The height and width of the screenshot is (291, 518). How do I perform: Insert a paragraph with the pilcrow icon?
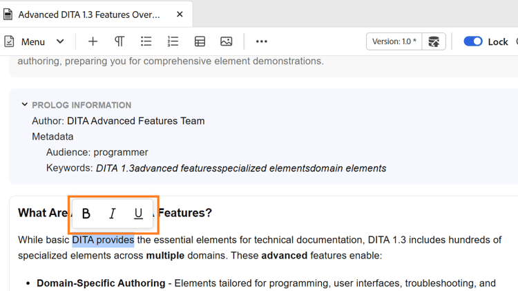click(x=119, y=41)
